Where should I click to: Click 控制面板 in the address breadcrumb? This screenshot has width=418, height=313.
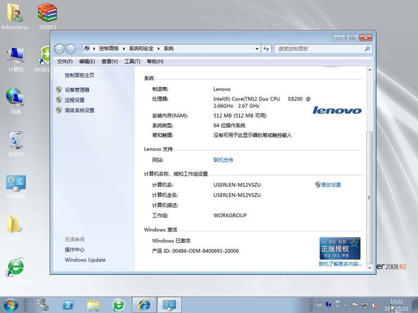pos(109,48)
